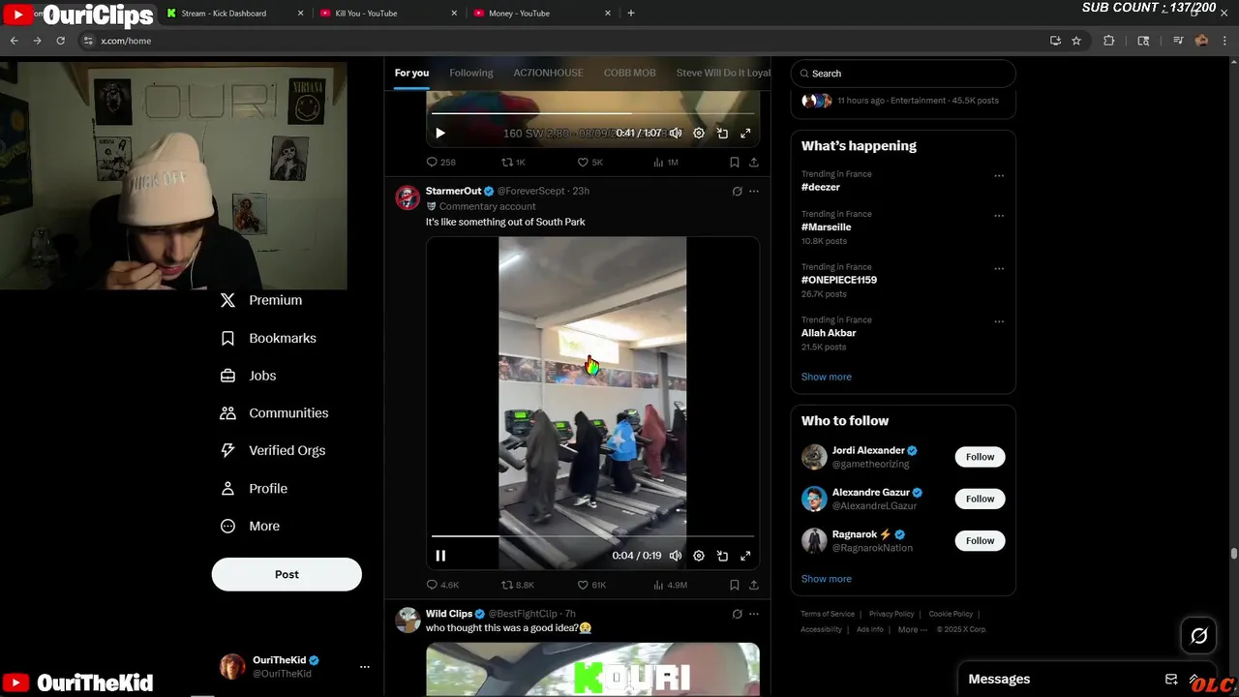Open Steve Will Do It Loyal tab
The height and width of the screenshot is (697, 1239).
pos(723,73)
